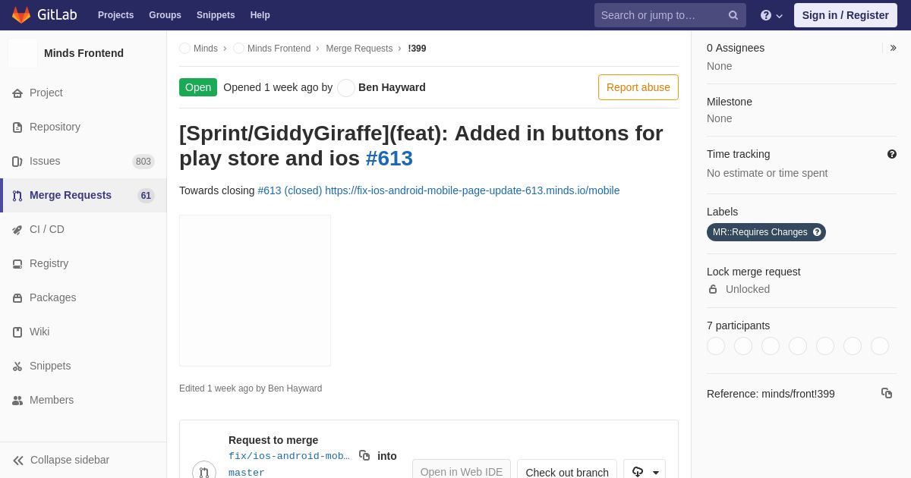Click the Wiki book icon
Image resolution: width=911 pixels, height=478 pixels.
pos(17,332)
